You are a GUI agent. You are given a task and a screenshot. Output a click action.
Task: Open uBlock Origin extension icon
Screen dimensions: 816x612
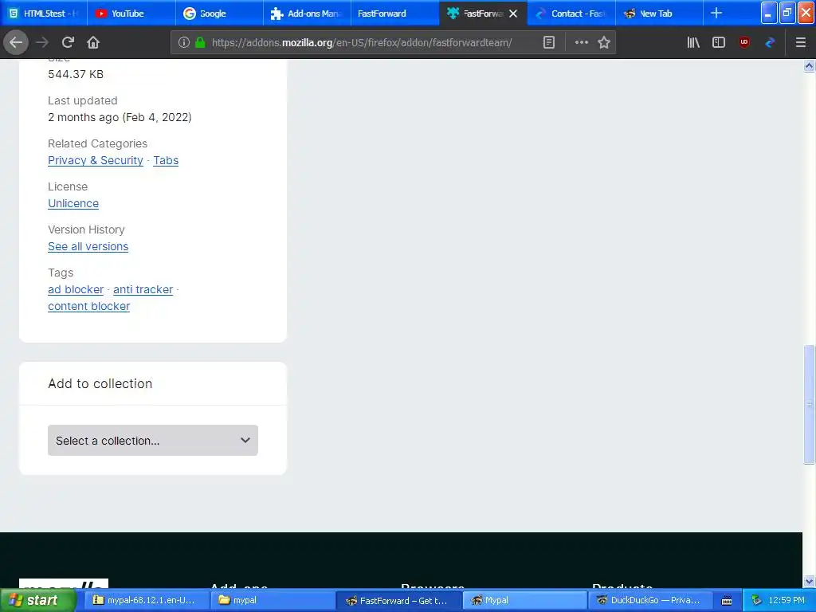coord(744,43)
